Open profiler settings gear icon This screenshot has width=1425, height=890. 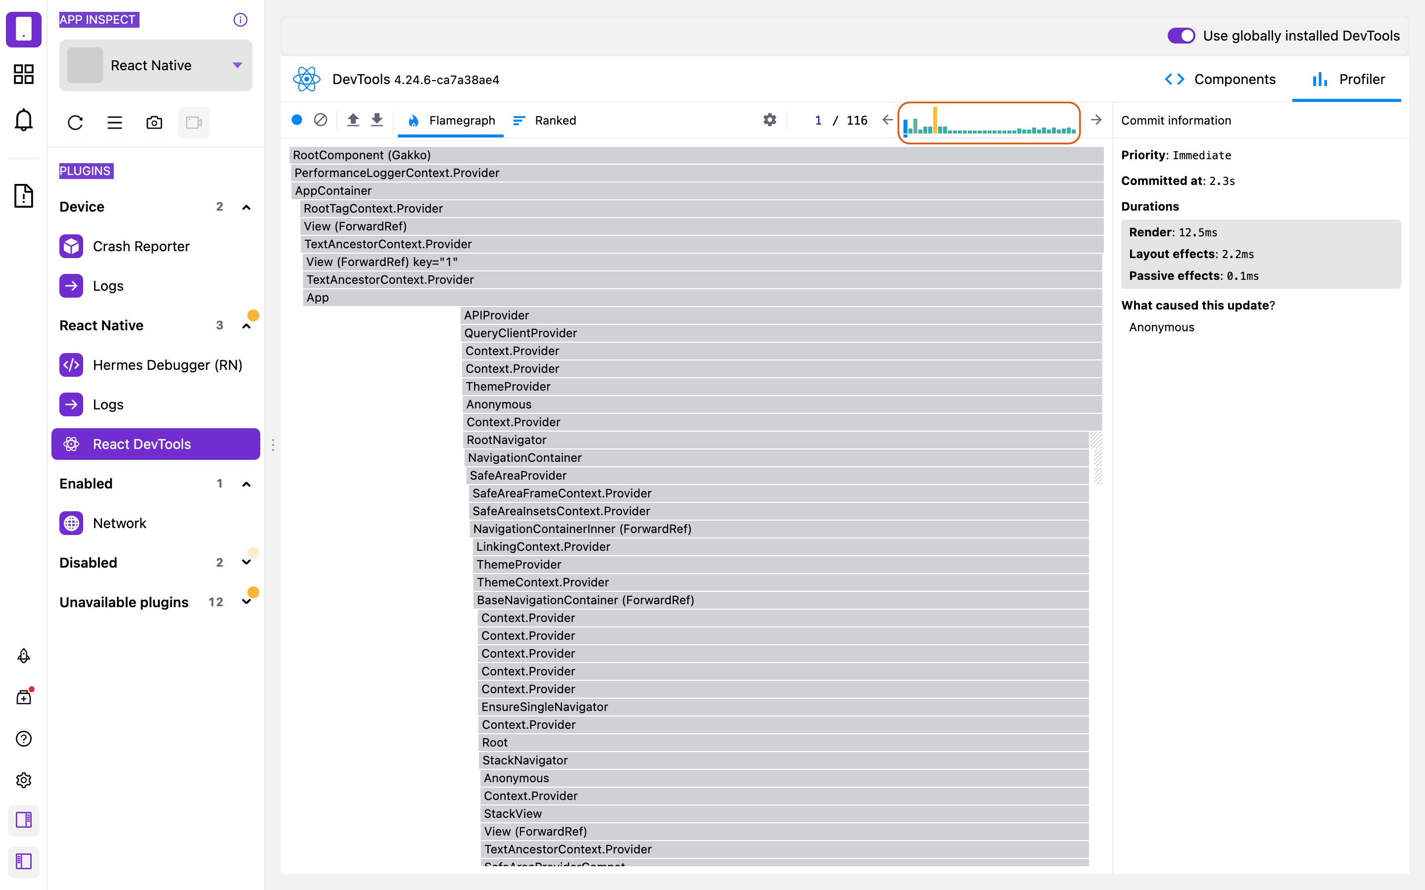(769, 120)
